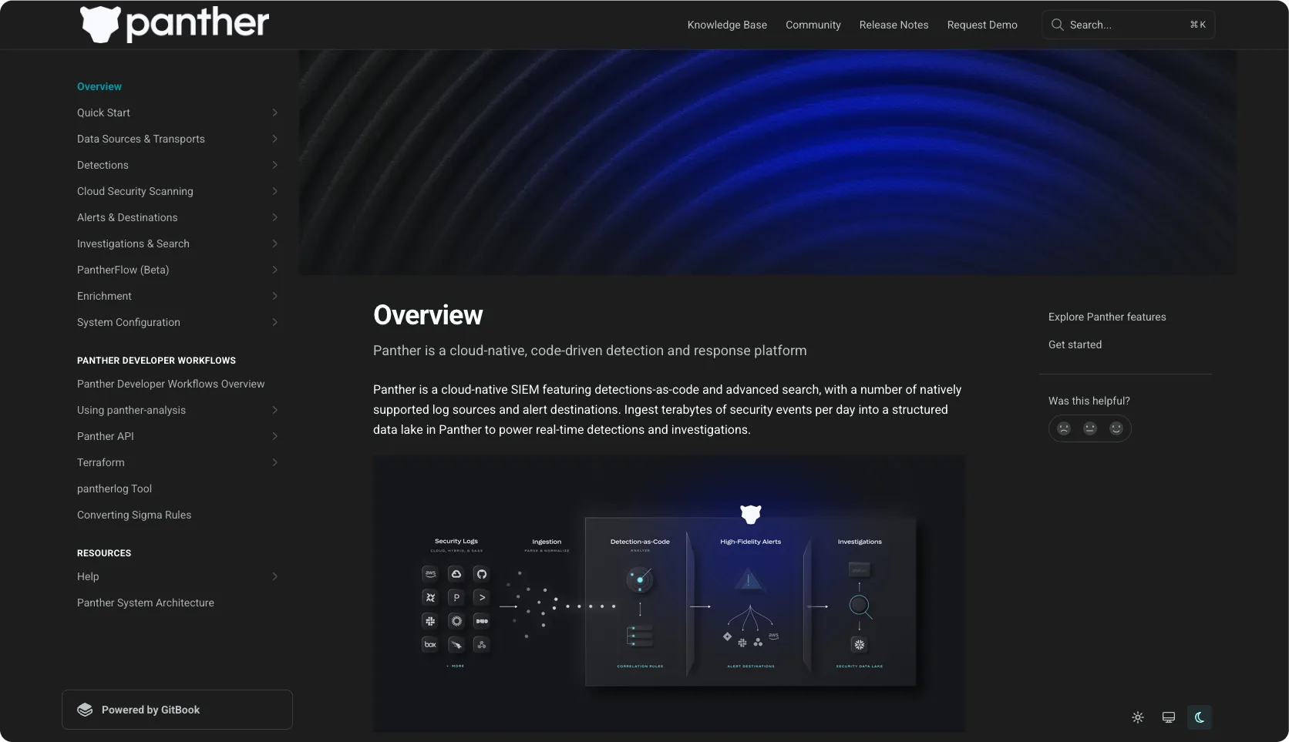Open Release Notes in top navigation

(894, 25)
